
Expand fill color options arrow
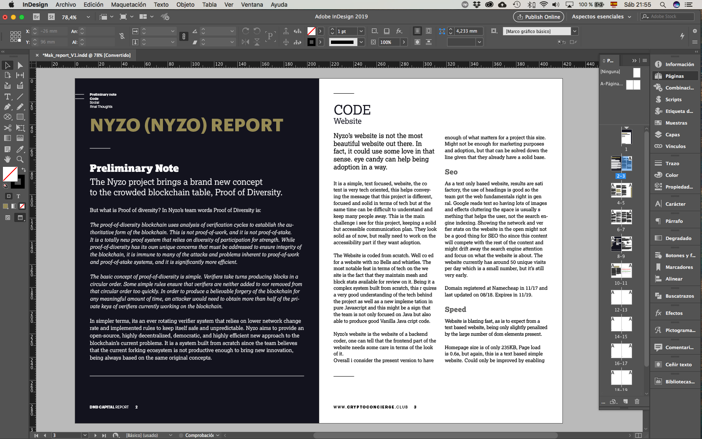320,31
